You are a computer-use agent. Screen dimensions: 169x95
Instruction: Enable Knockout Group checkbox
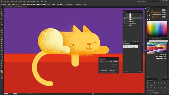tap(108, 70)
